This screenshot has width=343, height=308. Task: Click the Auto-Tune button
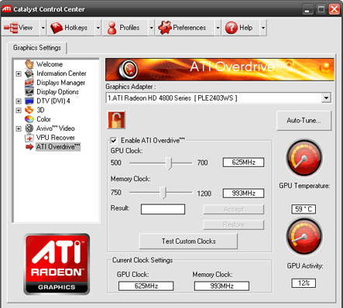pos(304,121)
